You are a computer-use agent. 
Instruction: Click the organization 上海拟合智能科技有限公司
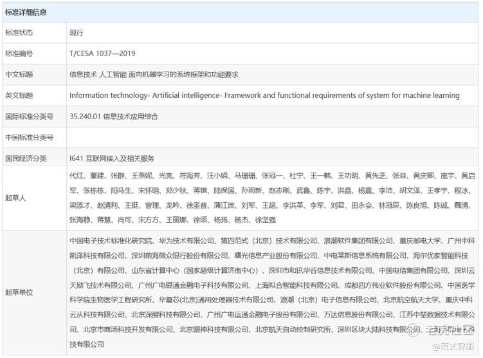click(296, 285)
